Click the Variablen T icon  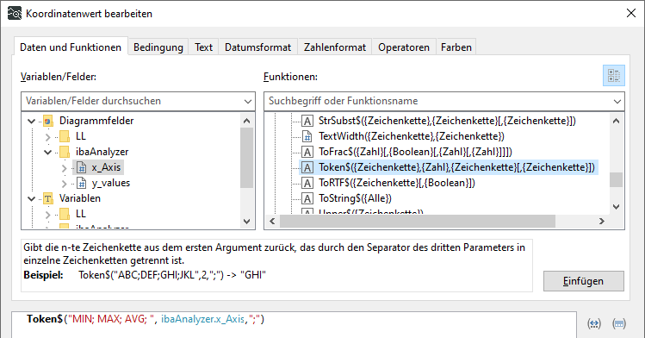[x=48, y=199]
